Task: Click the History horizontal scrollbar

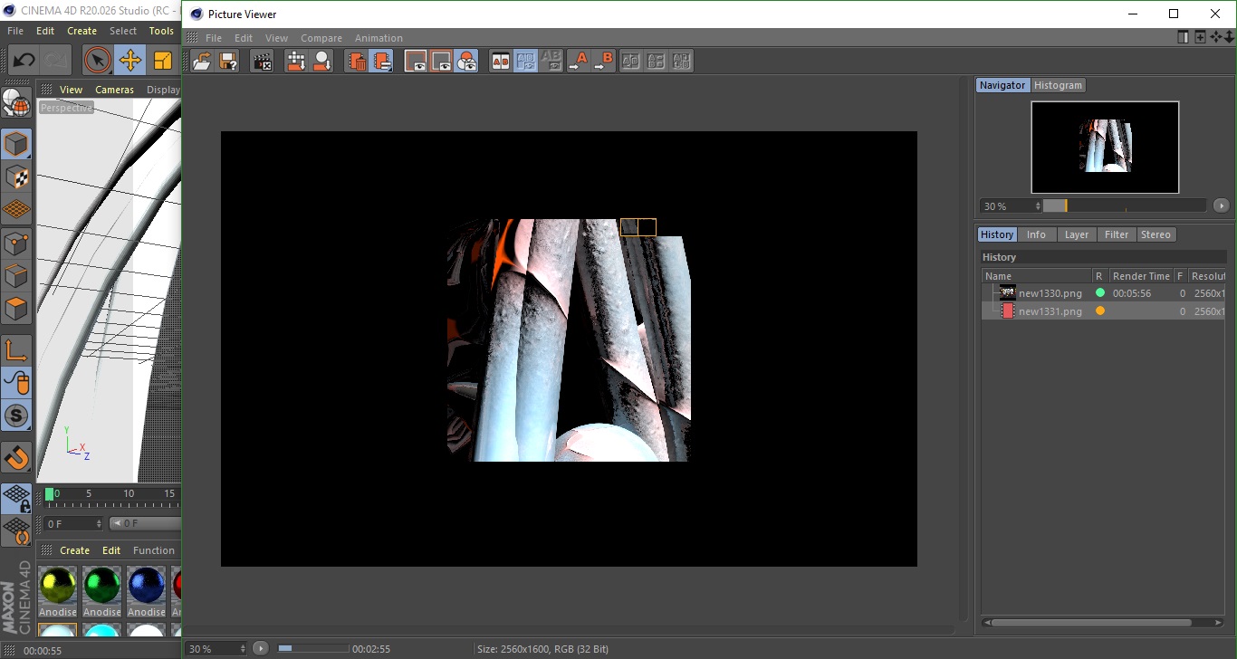Action: [x=1089, y=622]
